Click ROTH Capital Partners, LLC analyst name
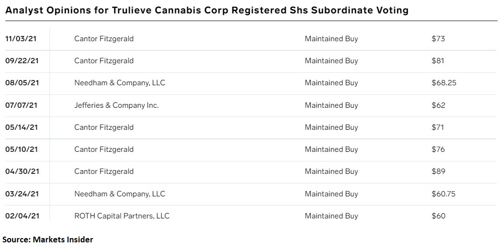The image size is (501, 251). coord(122,216)
